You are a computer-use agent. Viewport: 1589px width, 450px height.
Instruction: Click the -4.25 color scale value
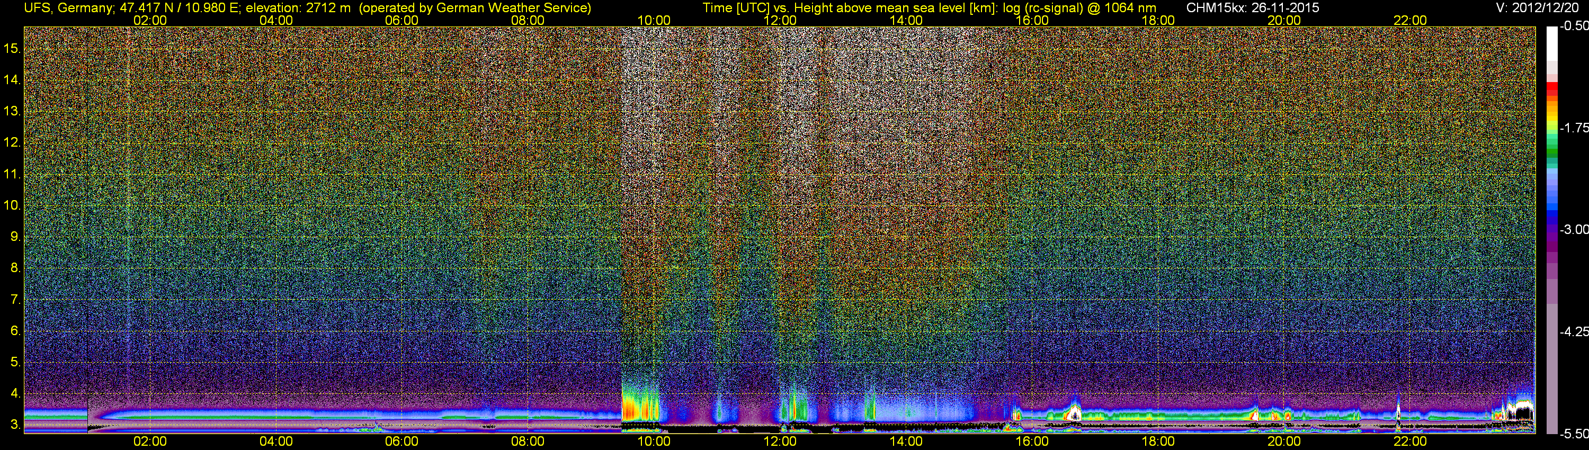(x=1574, y=331)
